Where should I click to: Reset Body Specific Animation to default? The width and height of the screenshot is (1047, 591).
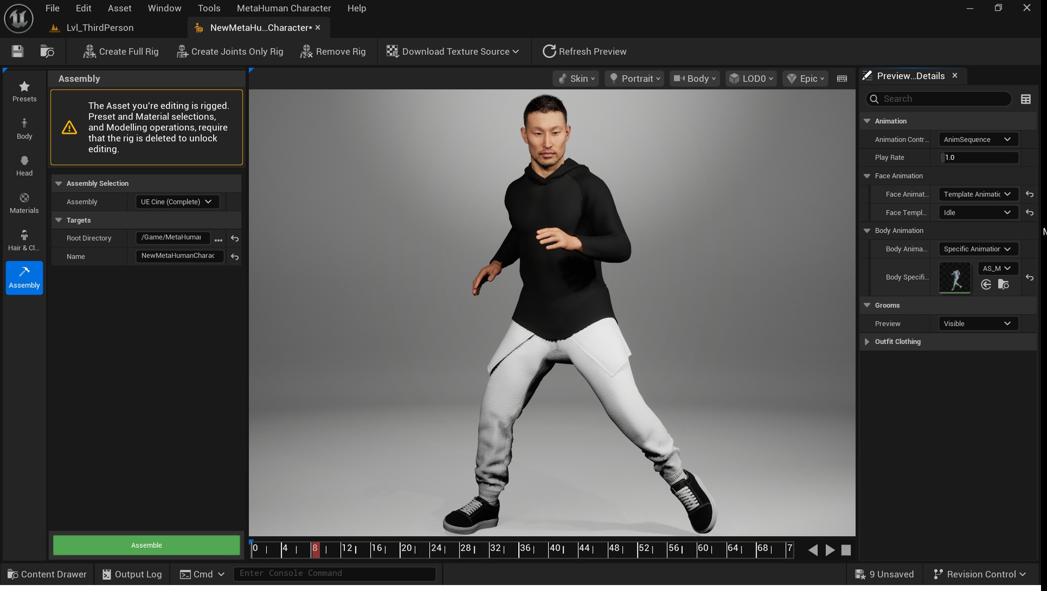pyautogui.click(x=1030, y=278)
